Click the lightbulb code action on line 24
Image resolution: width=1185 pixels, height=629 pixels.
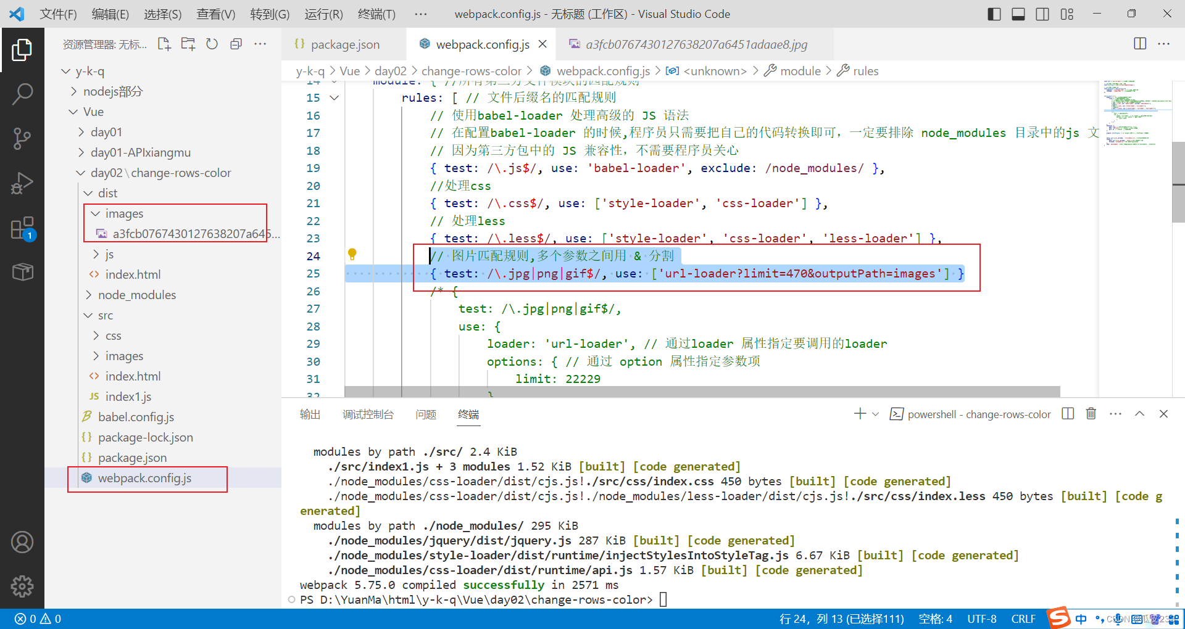tap(352, 254)
